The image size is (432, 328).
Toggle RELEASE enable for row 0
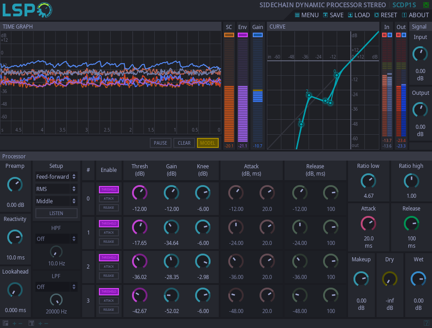[109, 208]
